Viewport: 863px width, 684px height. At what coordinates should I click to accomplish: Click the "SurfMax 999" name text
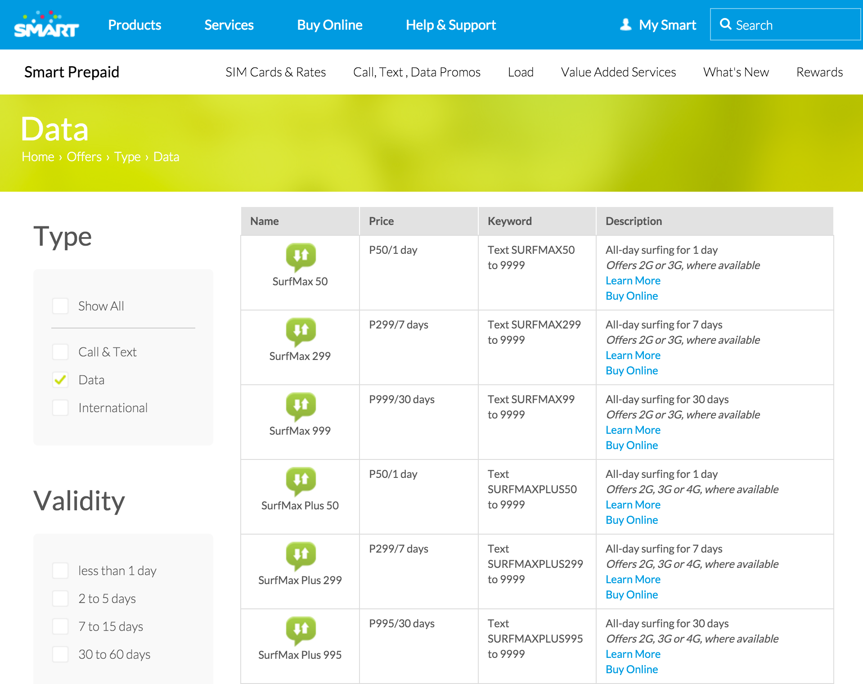pyautogui.click(x=300, y=431)
